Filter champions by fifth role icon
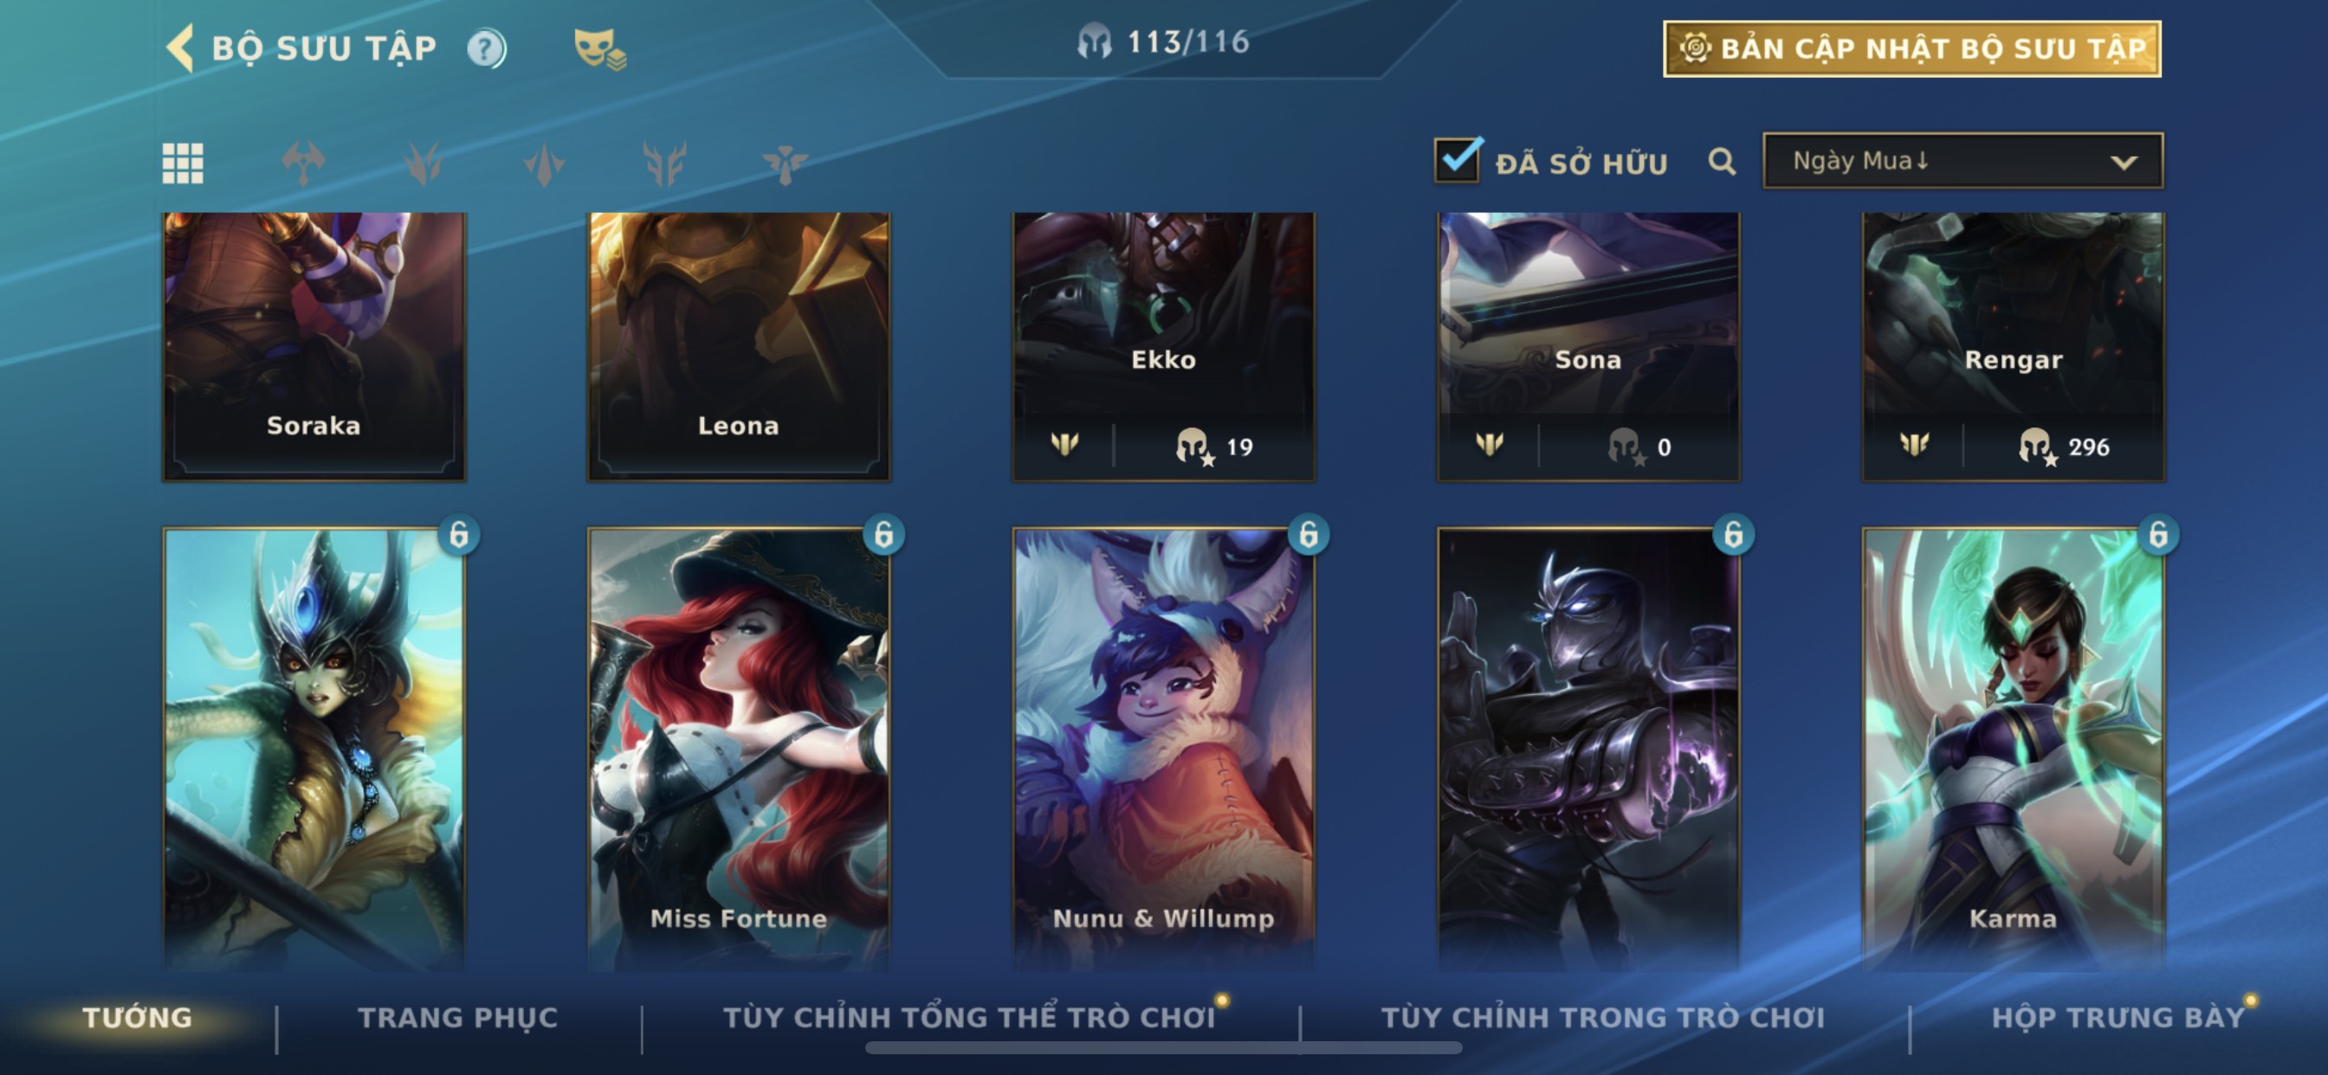The height and width of the screenshot is (1075, 2328). coord(785,164)
